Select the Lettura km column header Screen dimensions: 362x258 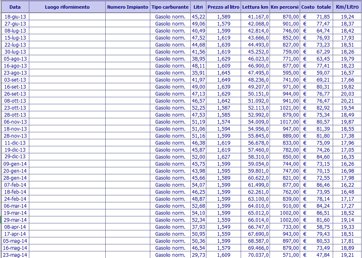(255, 7)
